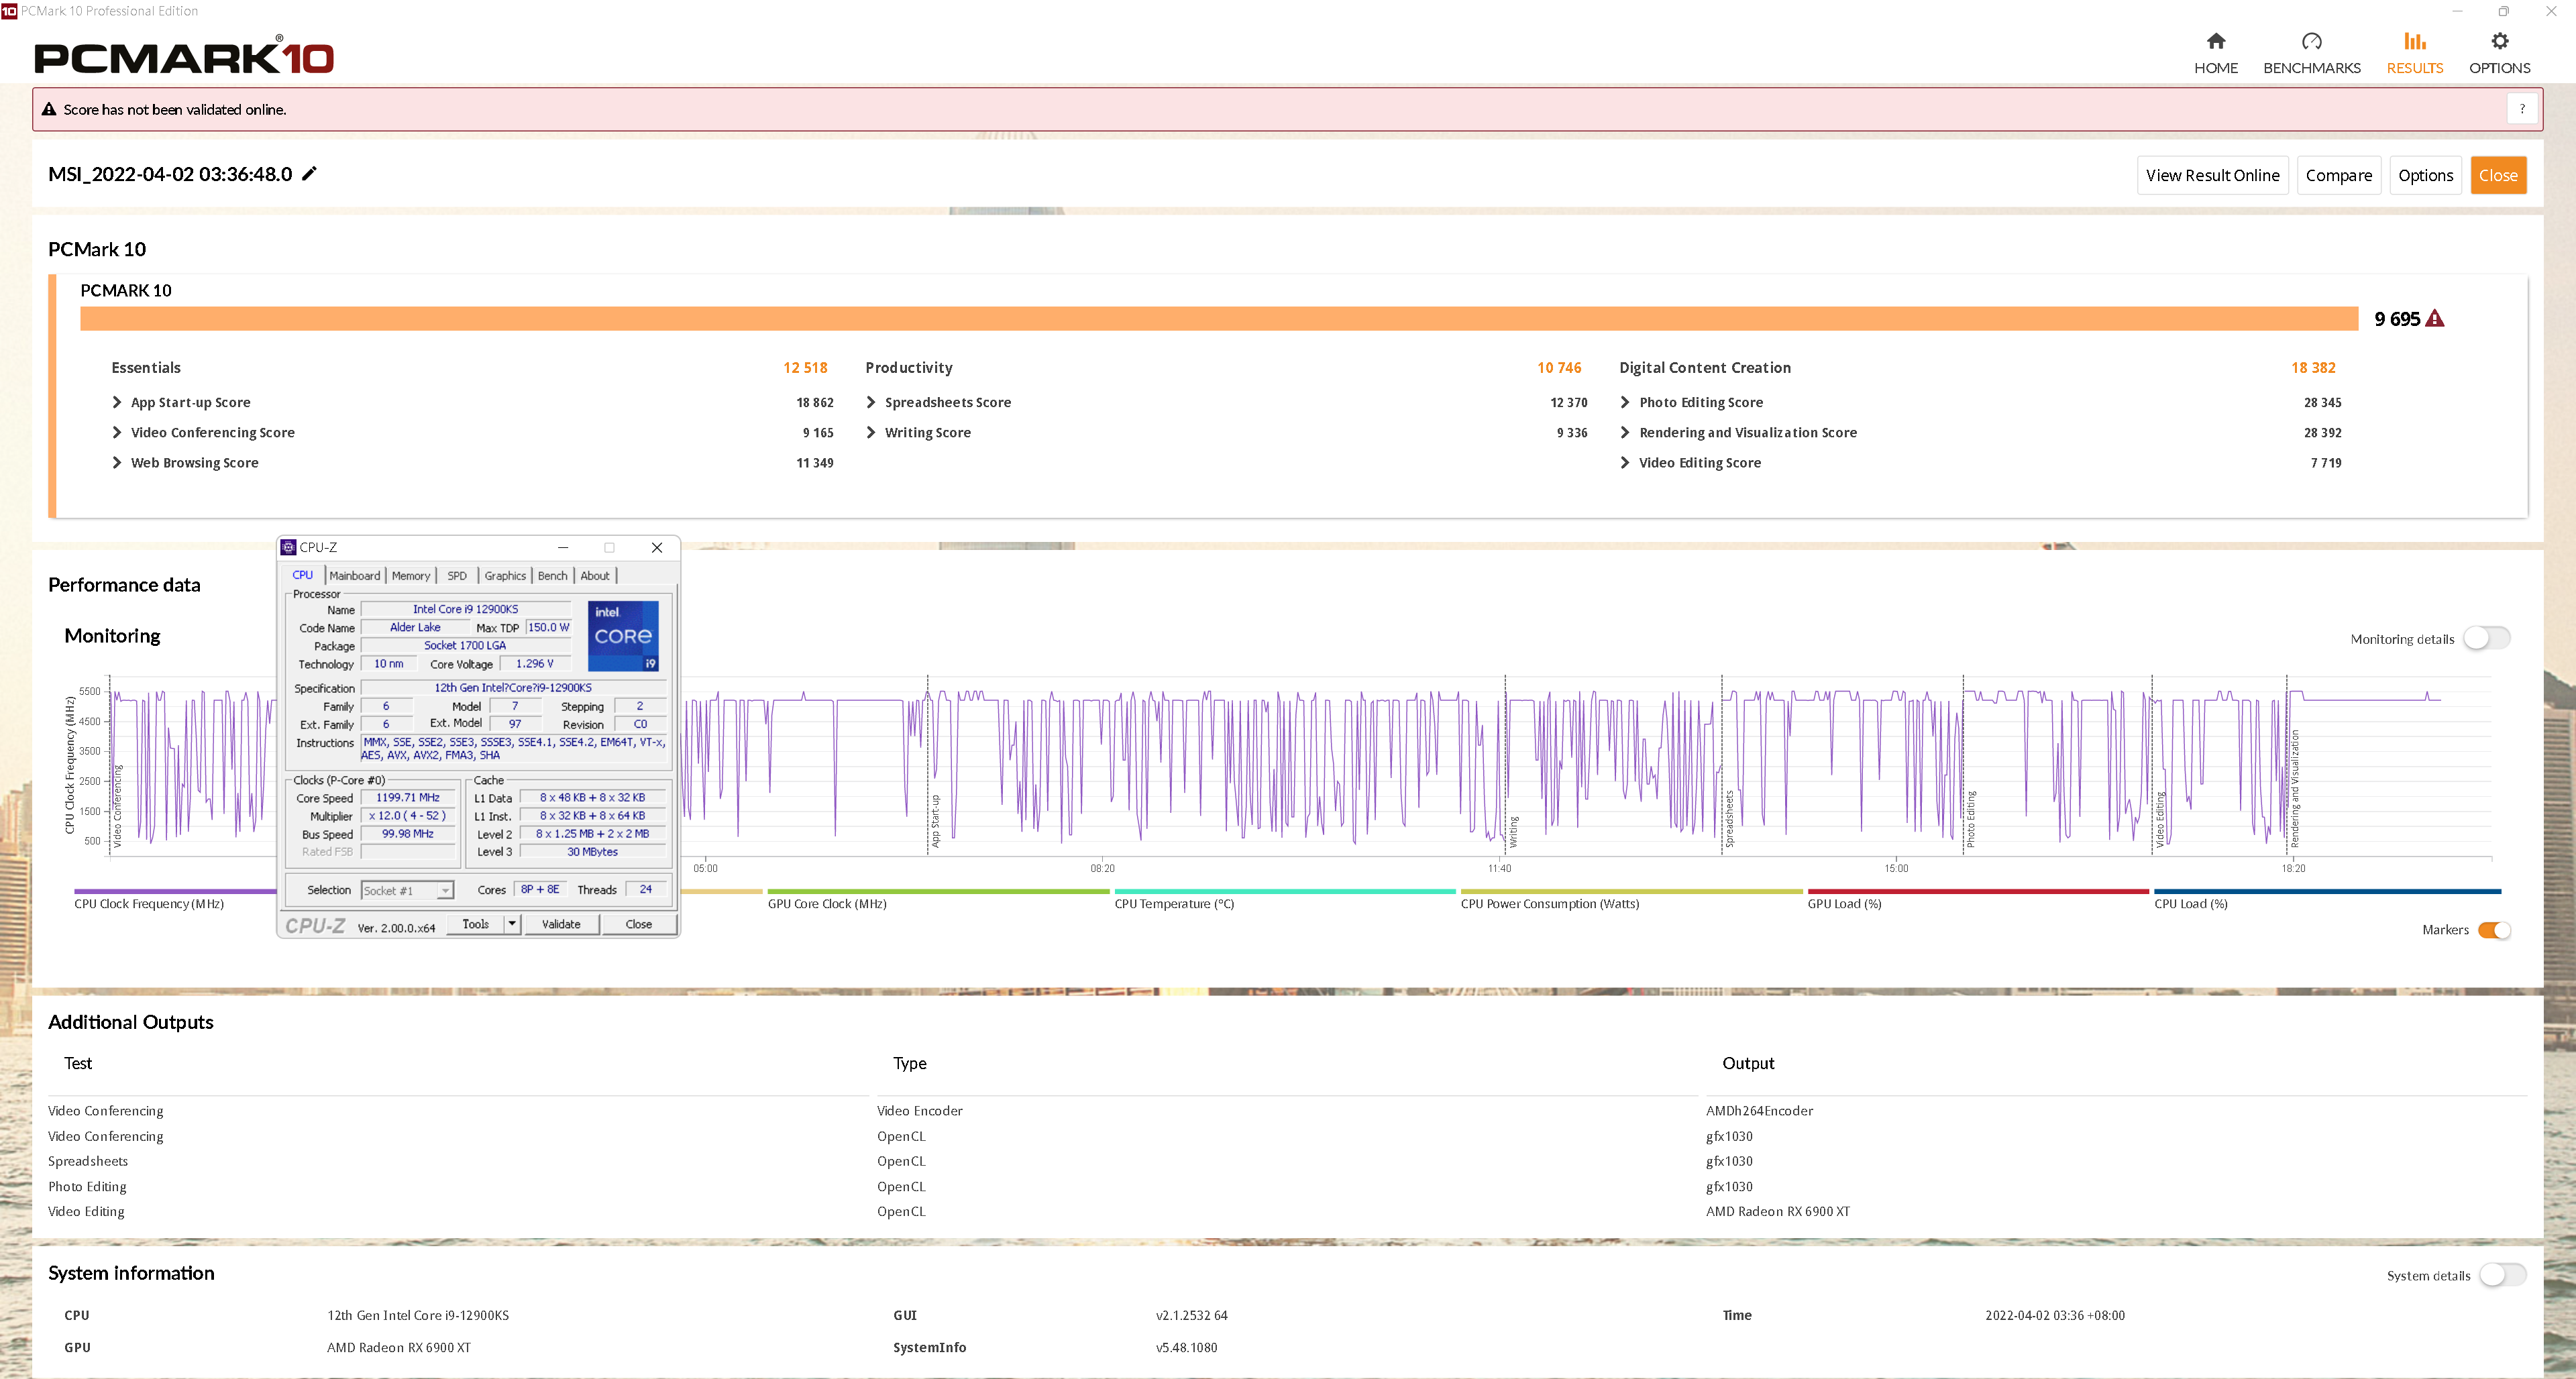Screen dimensions: 2576x1379
Task: Click the CPU-Z processor Name field
Action: [x=465, y=609]
